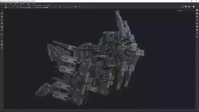This screenshot has width=199, height=112.
Task: Click the document icon in left toolbar
Action: click(2, 45)
